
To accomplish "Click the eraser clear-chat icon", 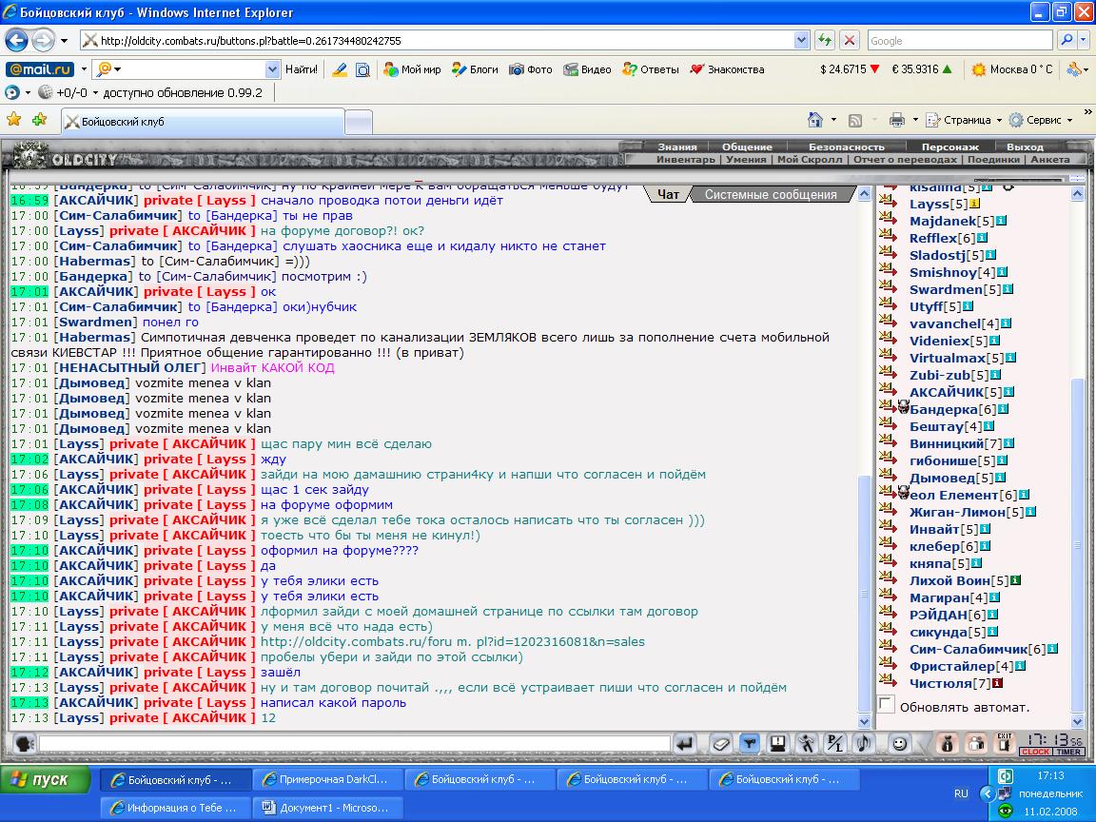I will pos(720,744).
